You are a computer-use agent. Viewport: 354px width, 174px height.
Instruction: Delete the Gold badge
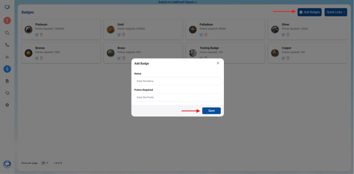tap(123, 35)
